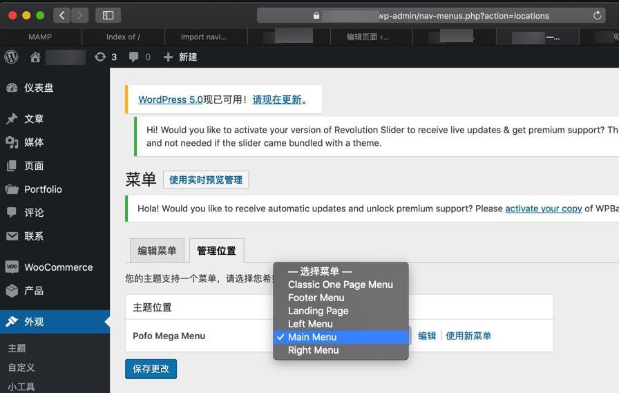Select the — 选择菜单 — placeholder option
The width and height of the screenshot is (619, 393).
click(341, 271)
